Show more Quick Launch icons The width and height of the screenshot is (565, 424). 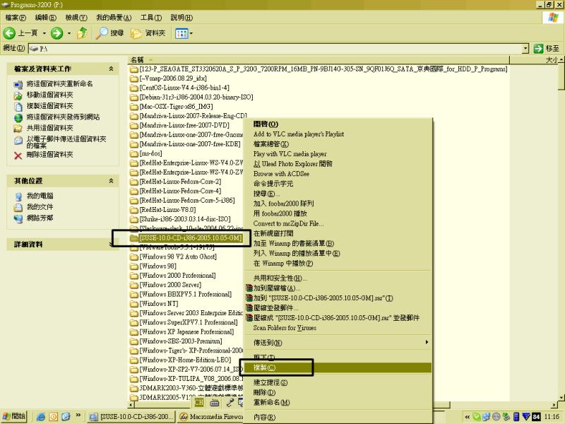pyautogui.click(x=78, y=416)
